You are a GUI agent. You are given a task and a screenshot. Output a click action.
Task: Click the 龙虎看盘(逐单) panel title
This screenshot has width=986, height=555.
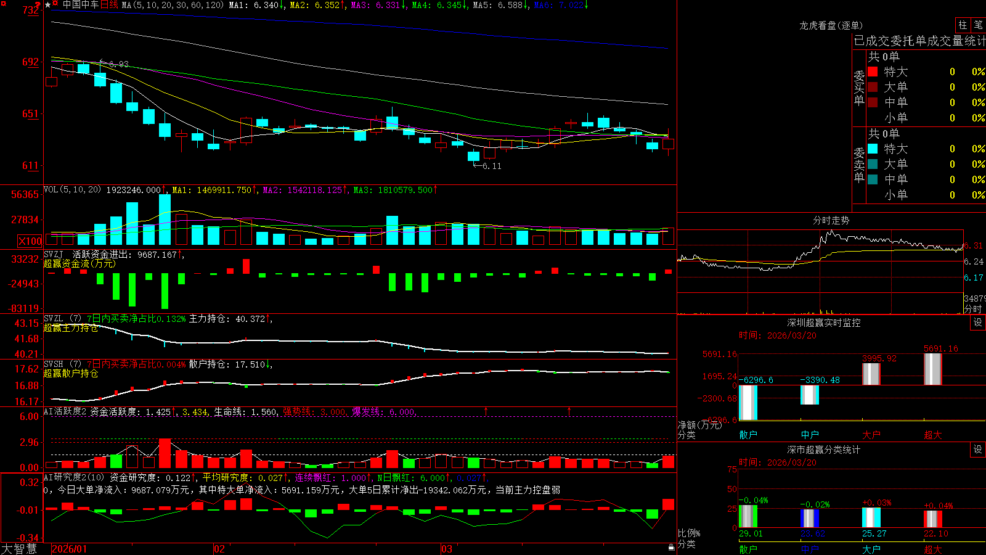(831, 25)
